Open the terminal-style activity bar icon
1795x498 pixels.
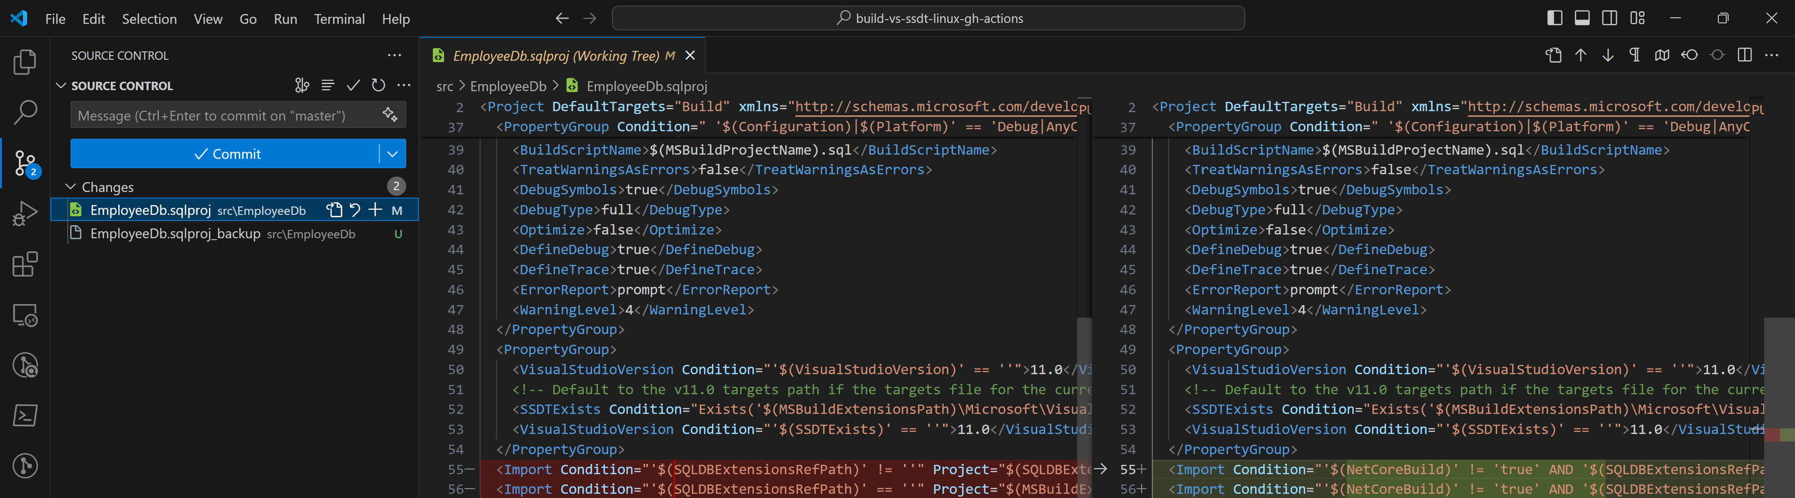(x=25, y=416)
